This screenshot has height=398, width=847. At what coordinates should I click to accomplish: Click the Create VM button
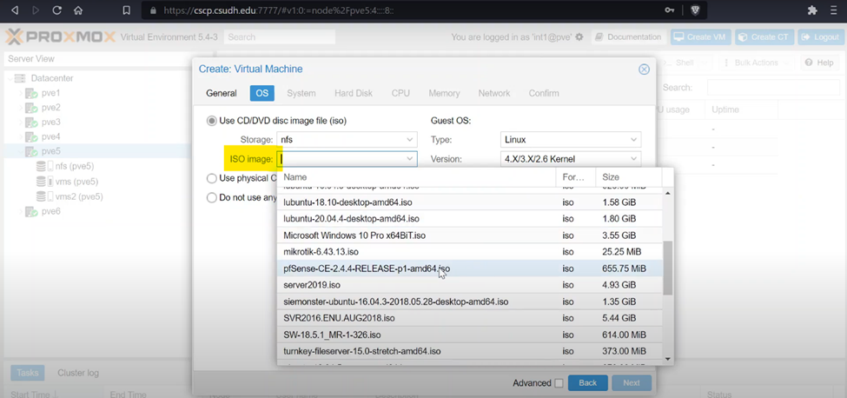pos(700,37)
